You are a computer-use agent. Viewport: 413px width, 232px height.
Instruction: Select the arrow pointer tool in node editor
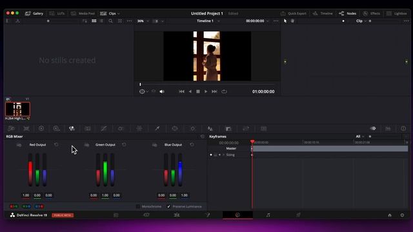click(285, 21)
